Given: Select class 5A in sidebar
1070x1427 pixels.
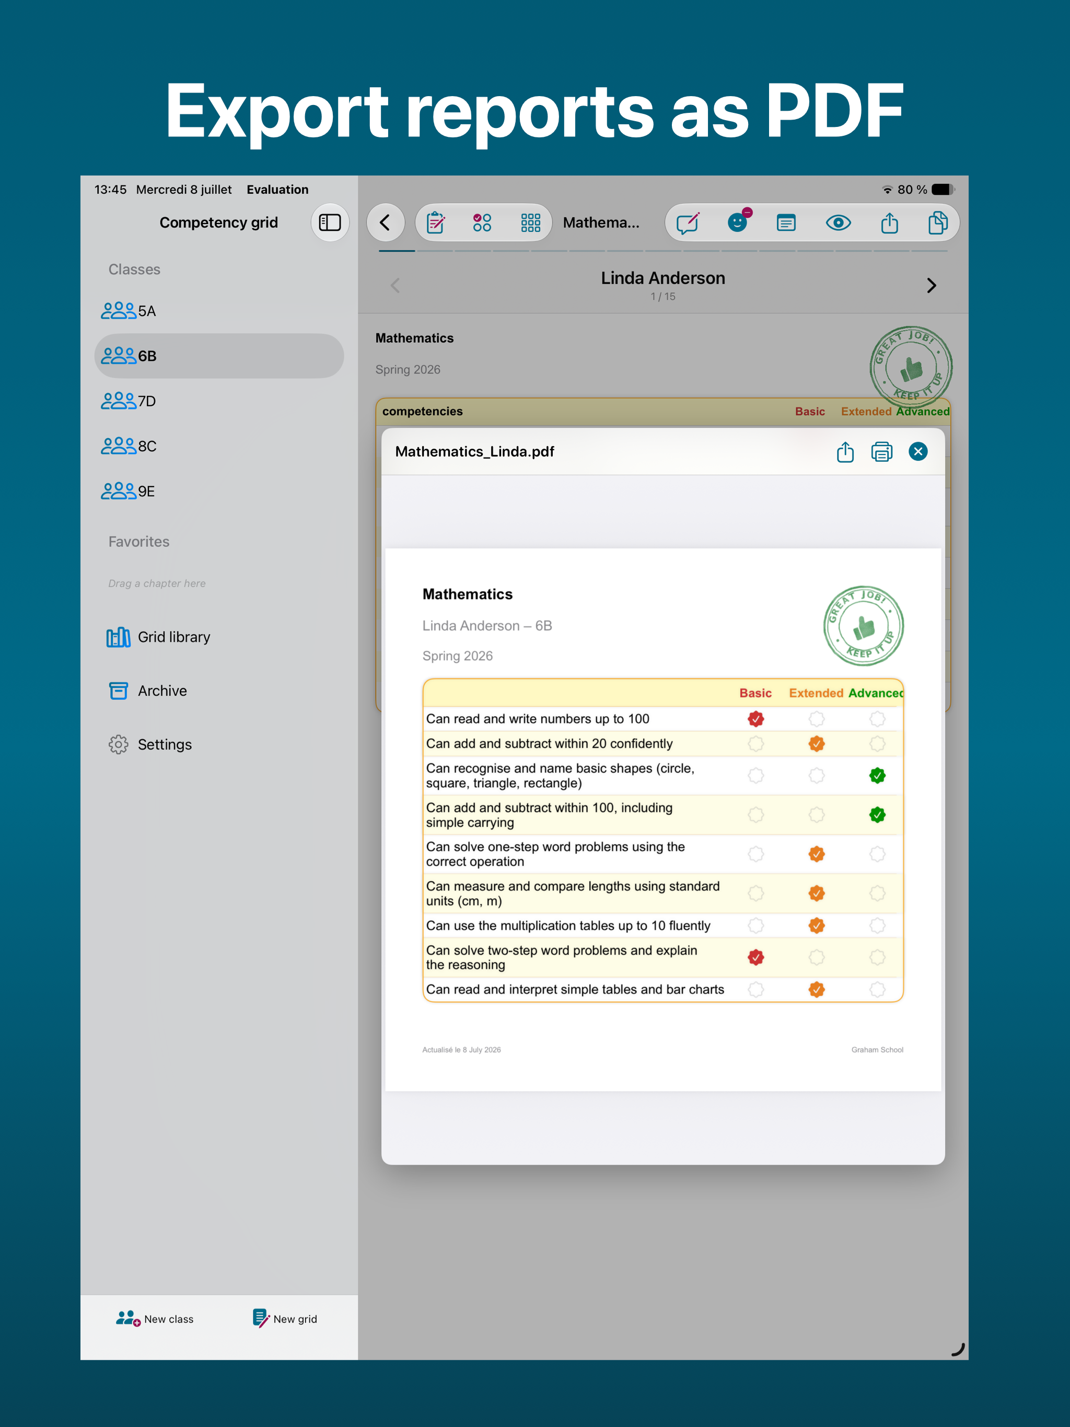Looking at the screenshot, I should [219, 311].
